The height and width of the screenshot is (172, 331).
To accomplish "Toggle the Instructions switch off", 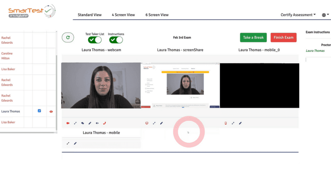I will point(116,40).
